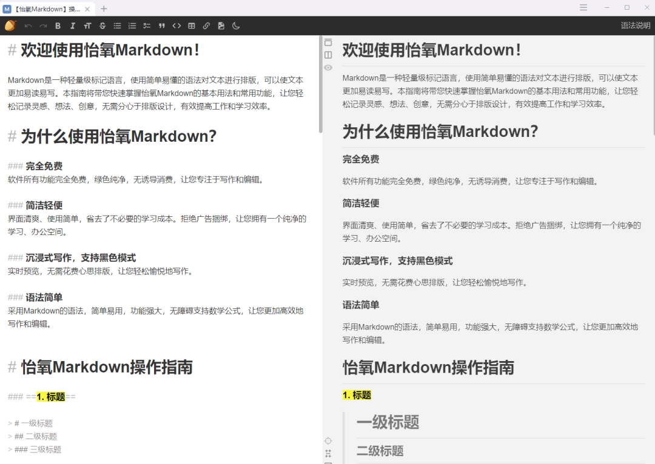The width and height of the screenshot is (655, 464).
Task: Insert a hyperlink using the link icon
Action: click(x=206, y=25)
